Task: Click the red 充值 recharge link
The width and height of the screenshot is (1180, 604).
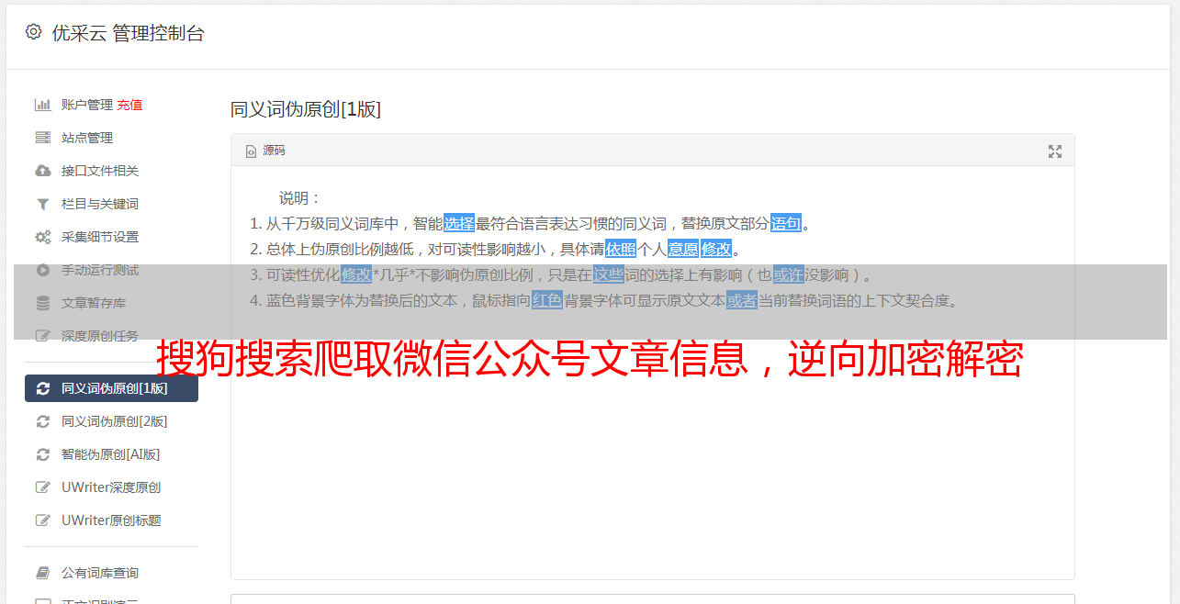Action: [129, 105]
